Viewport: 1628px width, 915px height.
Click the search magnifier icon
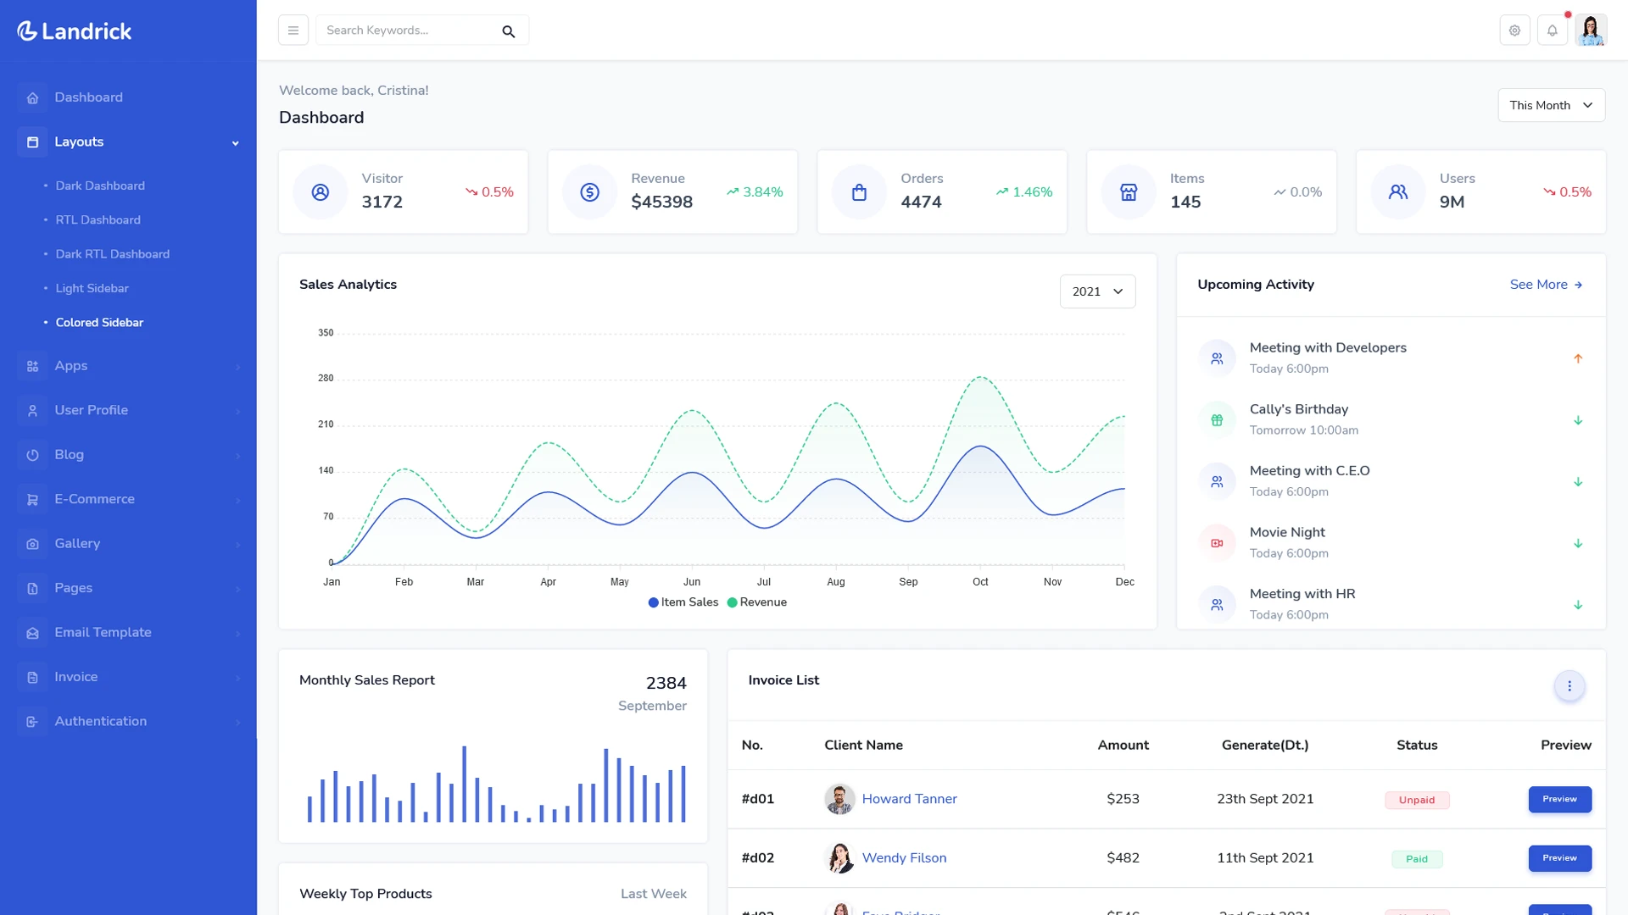[509, 31]
